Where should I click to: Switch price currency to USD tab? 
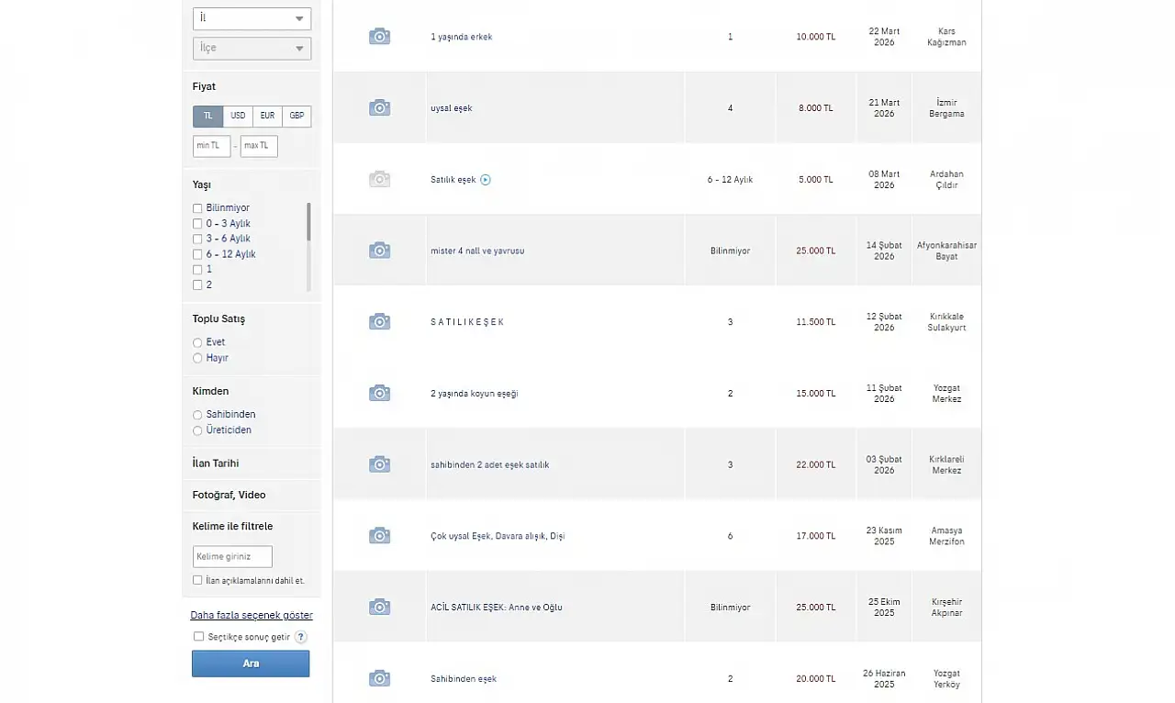tap(238, 117)
